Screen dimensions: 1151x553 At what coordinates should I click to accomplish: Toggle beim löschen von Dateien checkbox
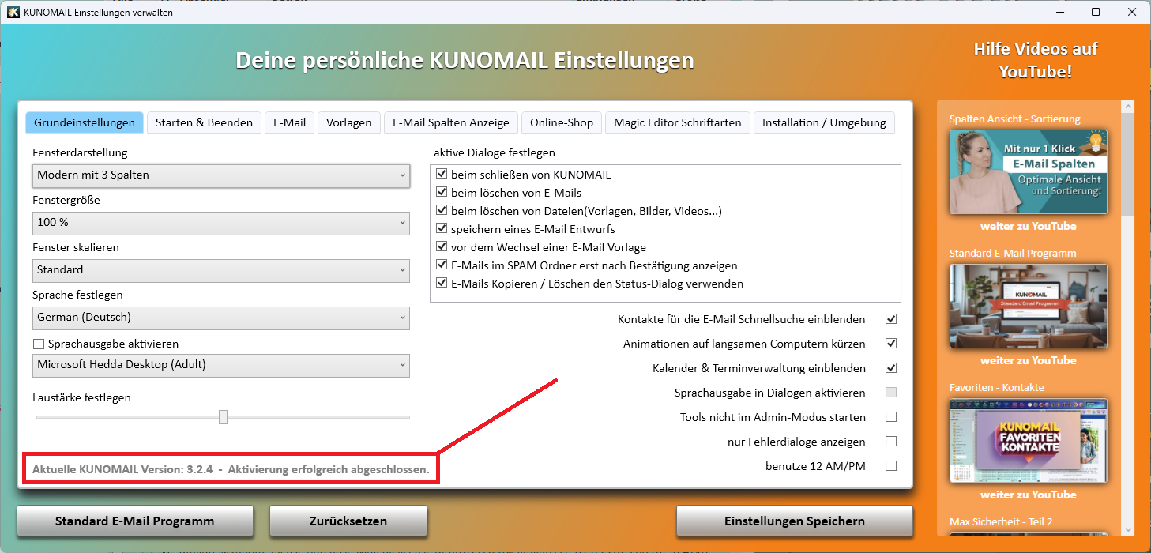442,211
